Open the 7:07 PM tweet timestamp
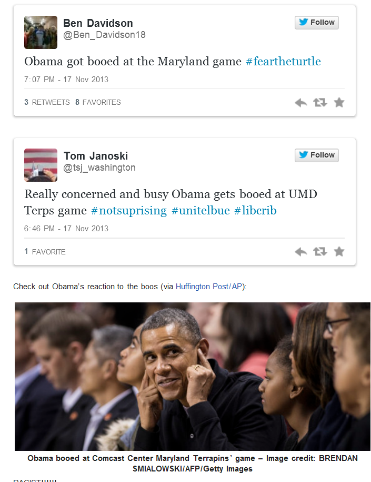This screenshot has width=371, height=482. pyautogui.click(x=66, y=80)
